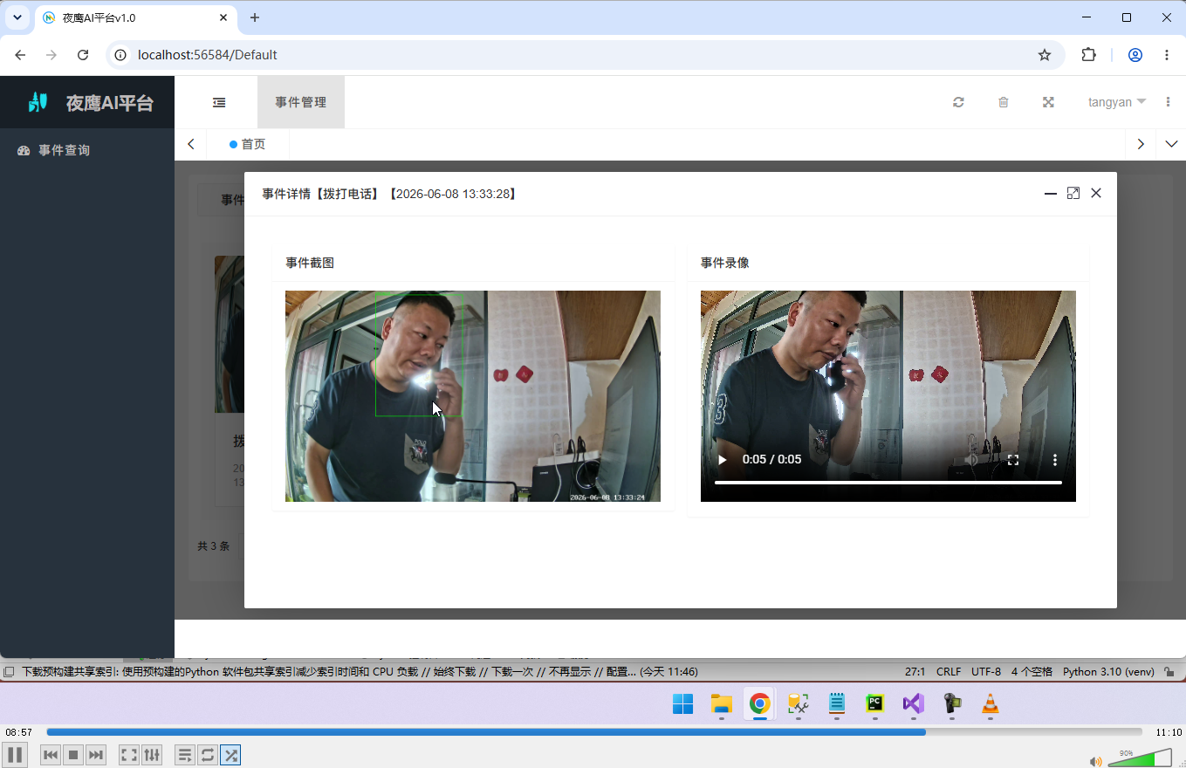The image size is (1186, 768).
Task: Open VLC cone taskbar icon
Action: tap(990, 703)
